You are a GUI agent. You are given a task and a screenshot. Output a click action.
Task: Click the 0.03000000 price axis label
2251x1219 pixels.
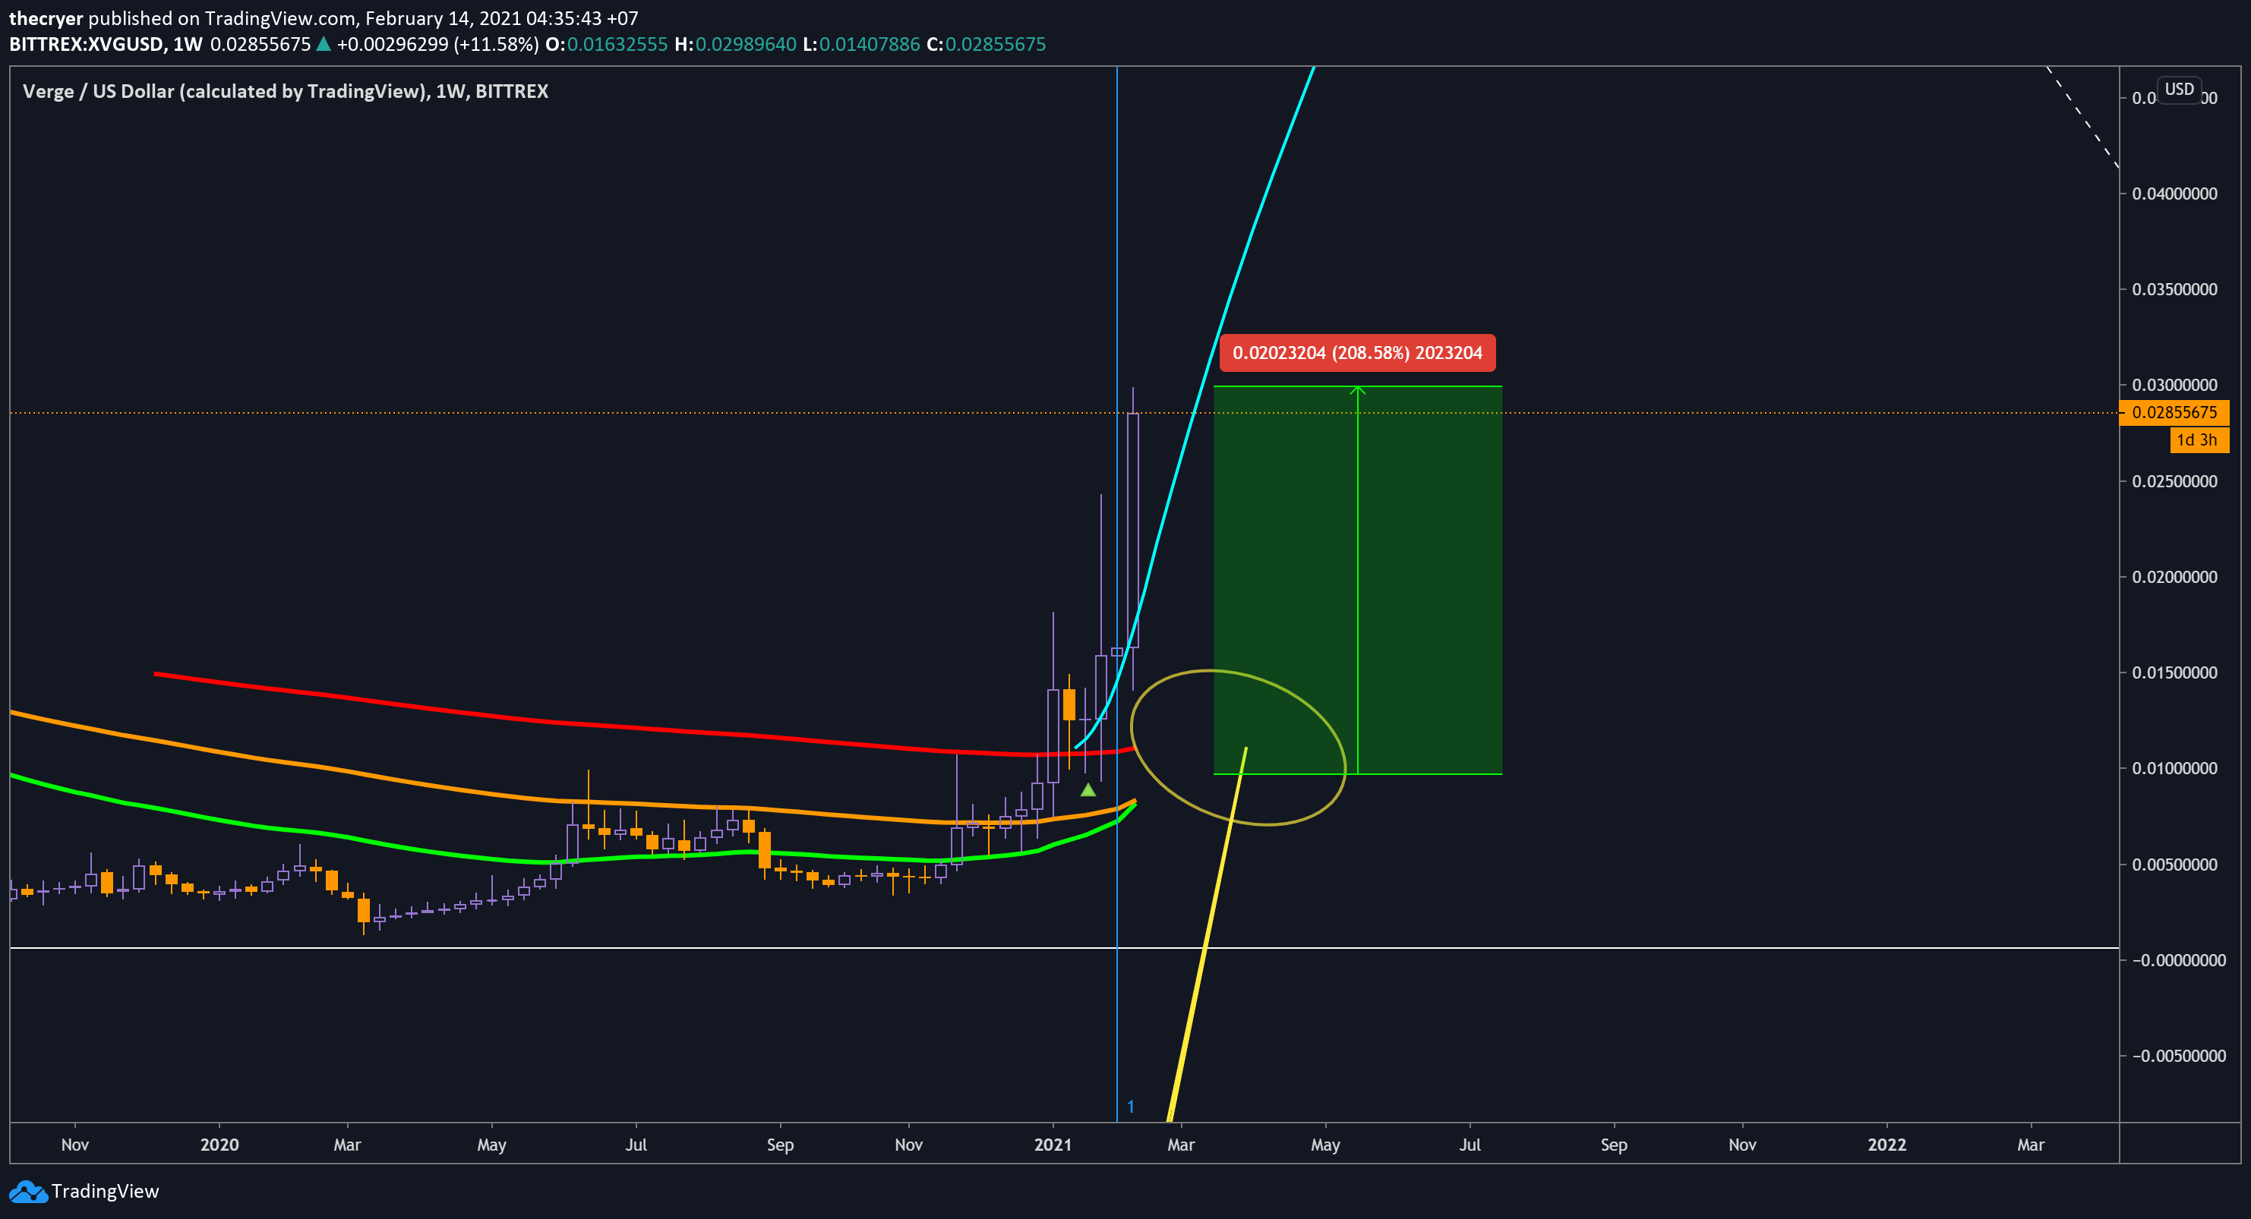click(2174, 385)
